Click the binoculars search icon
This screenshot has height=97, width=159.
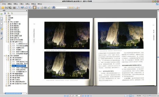pyautogui.click(x=54, y=7)
